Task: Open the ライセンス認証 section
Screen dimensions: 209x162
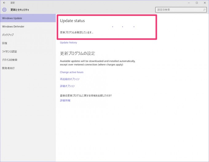Action: point(28,52)
